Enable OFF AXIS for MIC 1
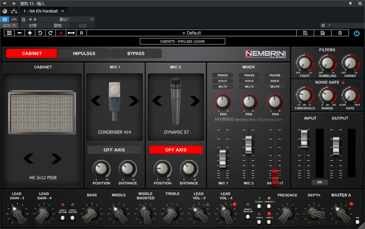Viewport: 365px width, 229px height. pyautogui.click(x=114, y=150)
